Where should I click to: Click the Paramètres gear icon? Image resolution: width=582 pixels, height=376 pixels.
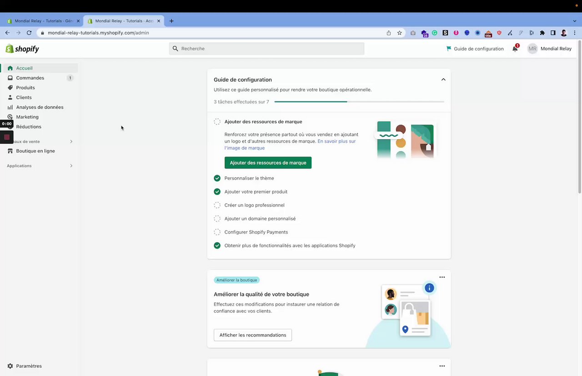[x=10, y=366]
